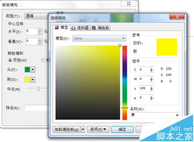
Task: Click the 模型 tab icon
Action: tap(57, 28)
